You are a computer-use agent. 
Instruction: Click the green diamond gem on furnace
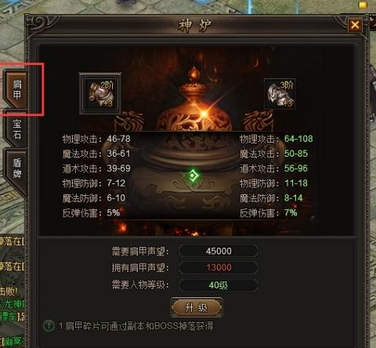[x=193, y=176]
